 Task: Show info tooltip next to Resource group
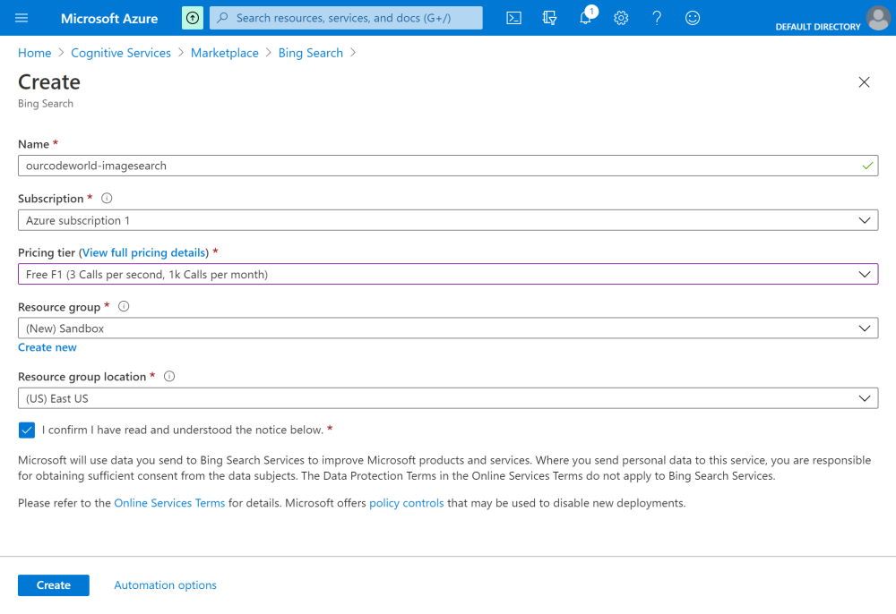click(124, 306)
